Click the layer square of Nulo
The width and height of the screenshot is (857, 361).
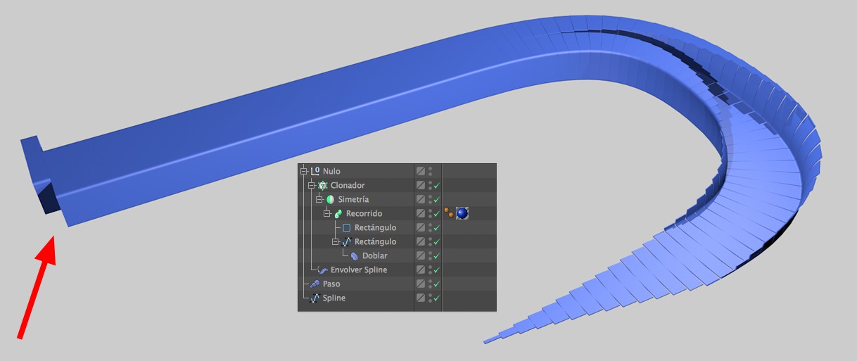[421, 171]
